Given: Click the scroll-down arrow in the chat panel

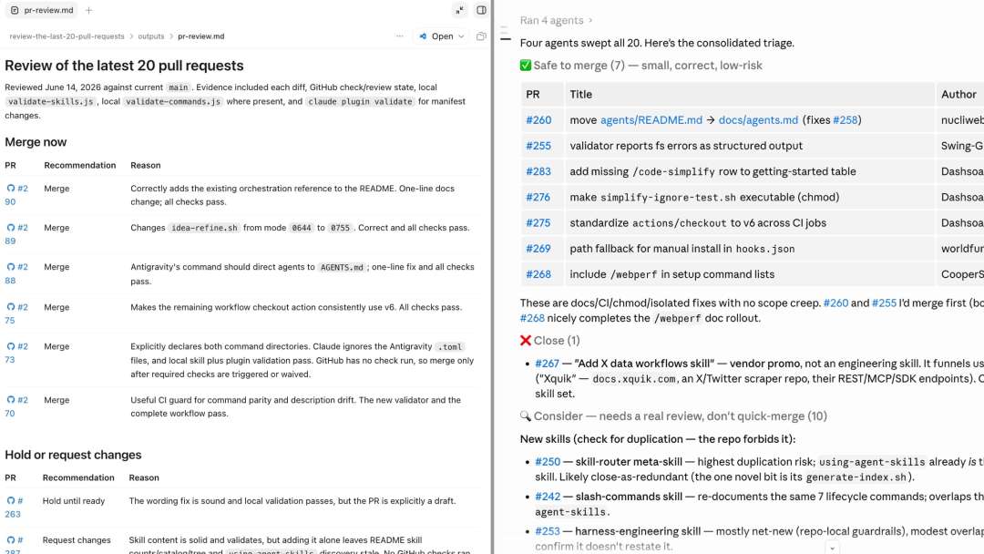Looking at the screenshot, I should tap(832, 548).
